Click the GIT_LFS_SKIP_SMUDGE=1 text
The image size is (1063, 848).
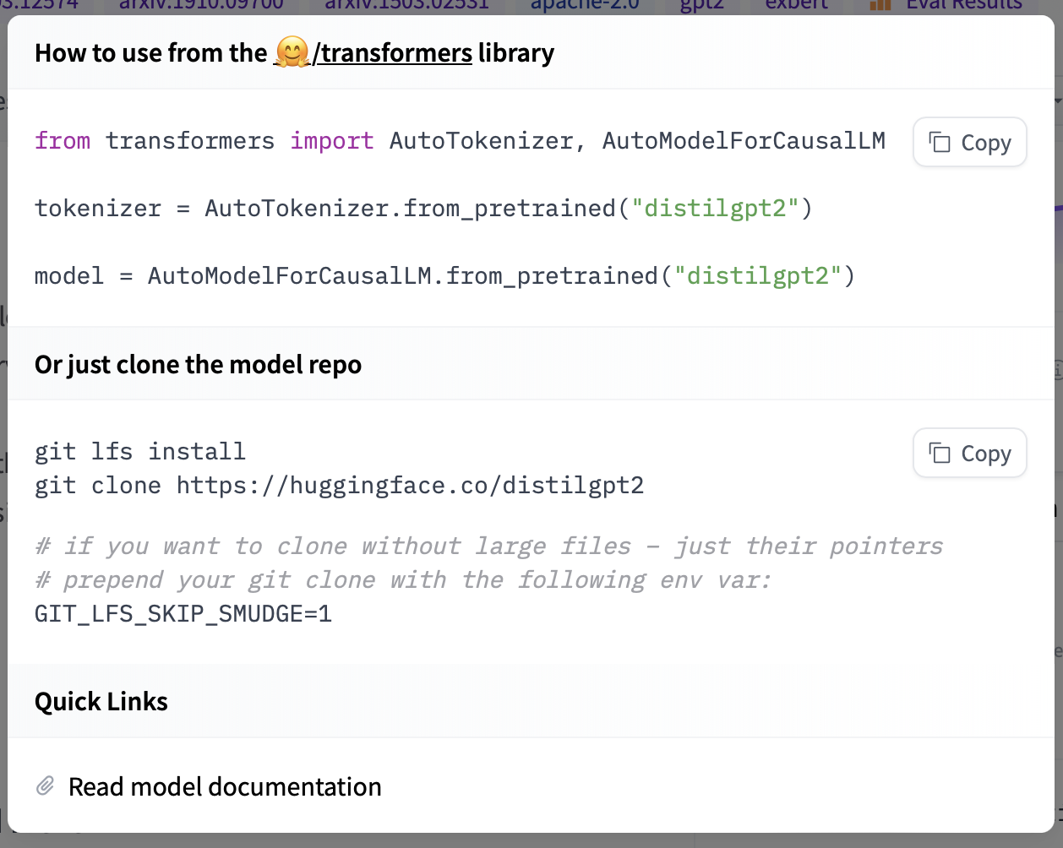pos(183,614)
